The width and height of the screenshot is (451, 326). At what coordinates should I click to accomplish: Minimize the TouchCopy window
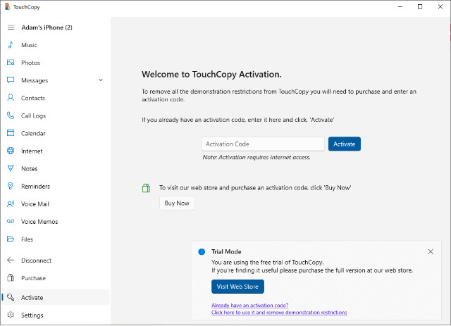click(x=400, y=6)
